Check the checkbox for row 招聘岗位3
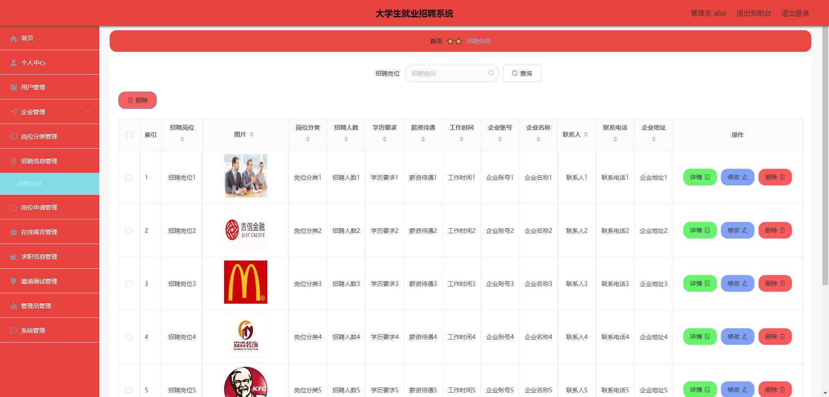Screen dimensions: 829x397 (x=129, y=284)
